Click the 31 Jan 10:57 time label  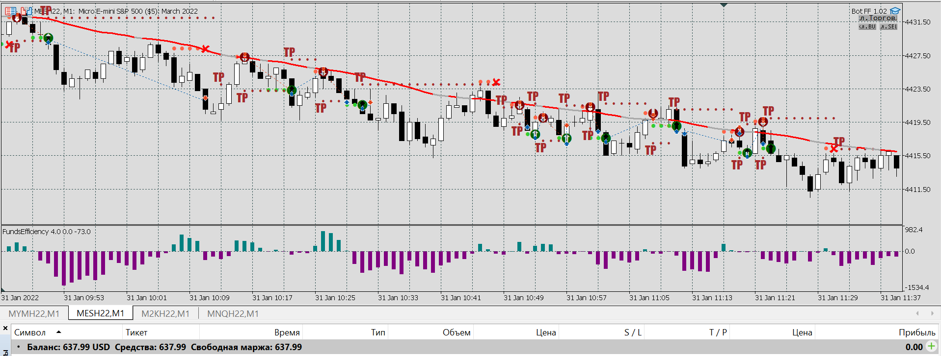pyautogui.click(x=587, y=298)
